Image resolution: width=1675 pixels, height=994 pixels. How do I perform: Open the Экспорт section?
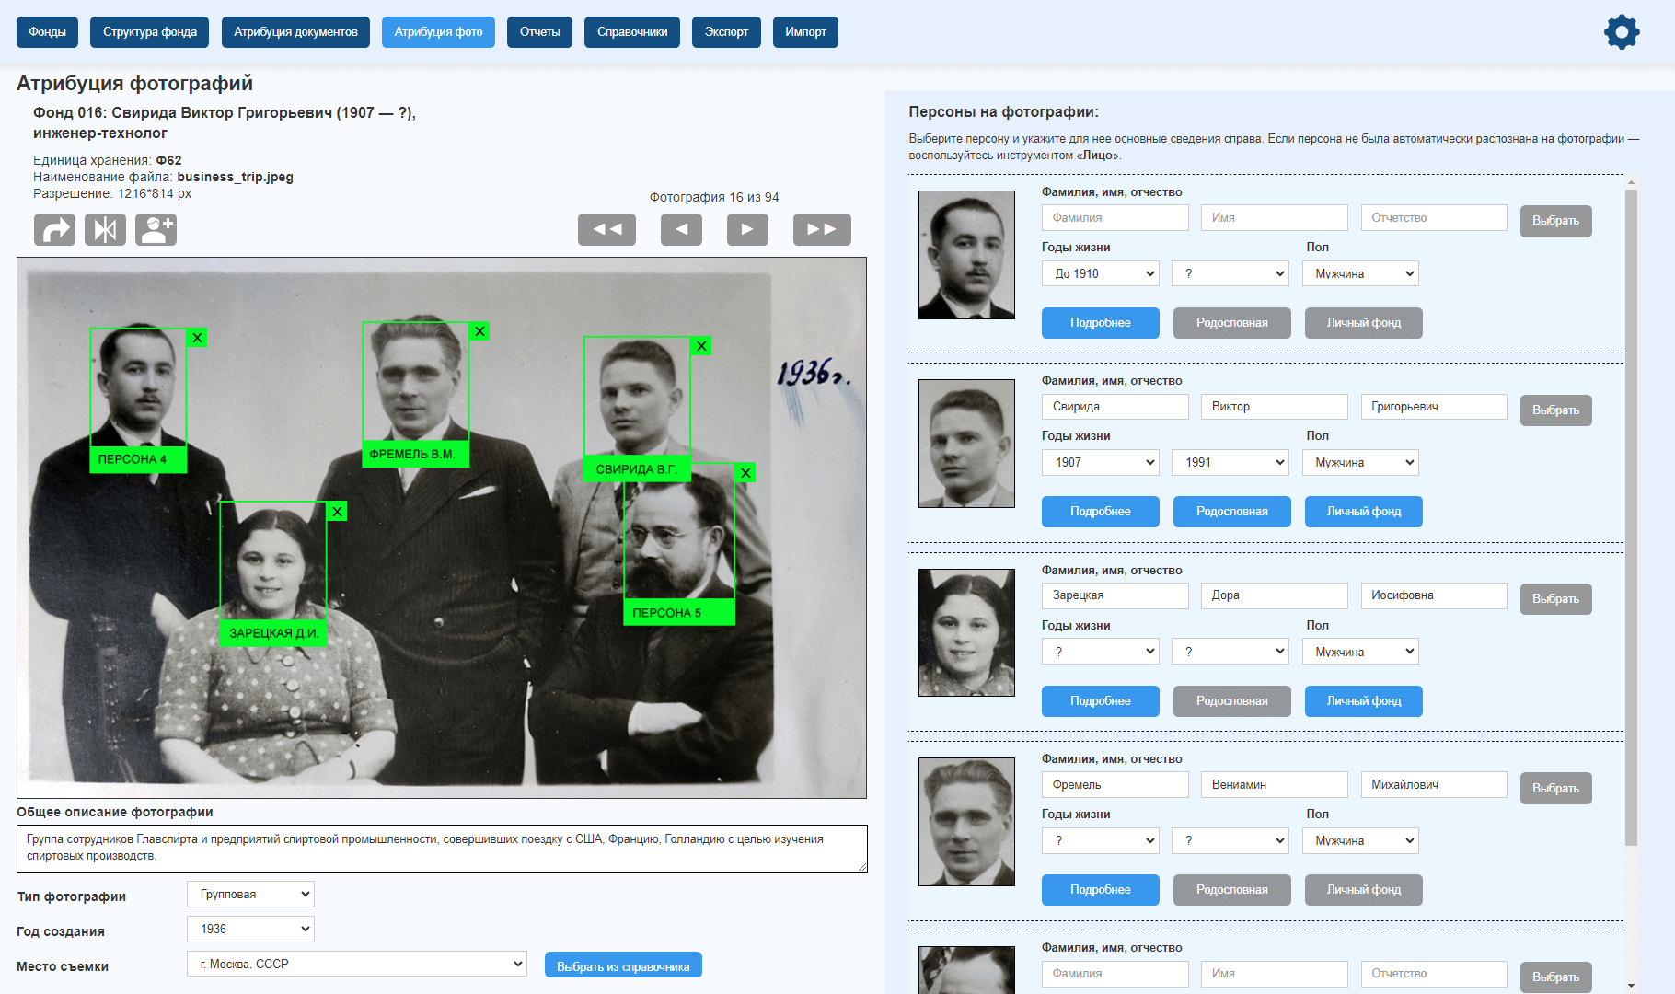(x=726, y=32)
